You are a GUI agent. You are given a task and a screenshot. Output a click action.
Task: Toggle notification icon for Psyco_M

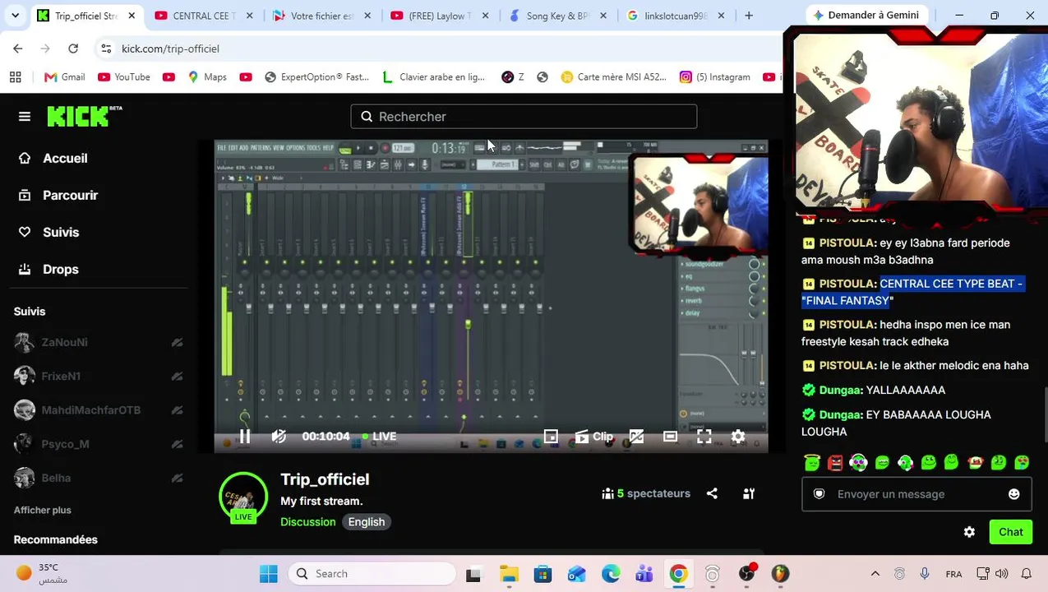pos(177,444)
